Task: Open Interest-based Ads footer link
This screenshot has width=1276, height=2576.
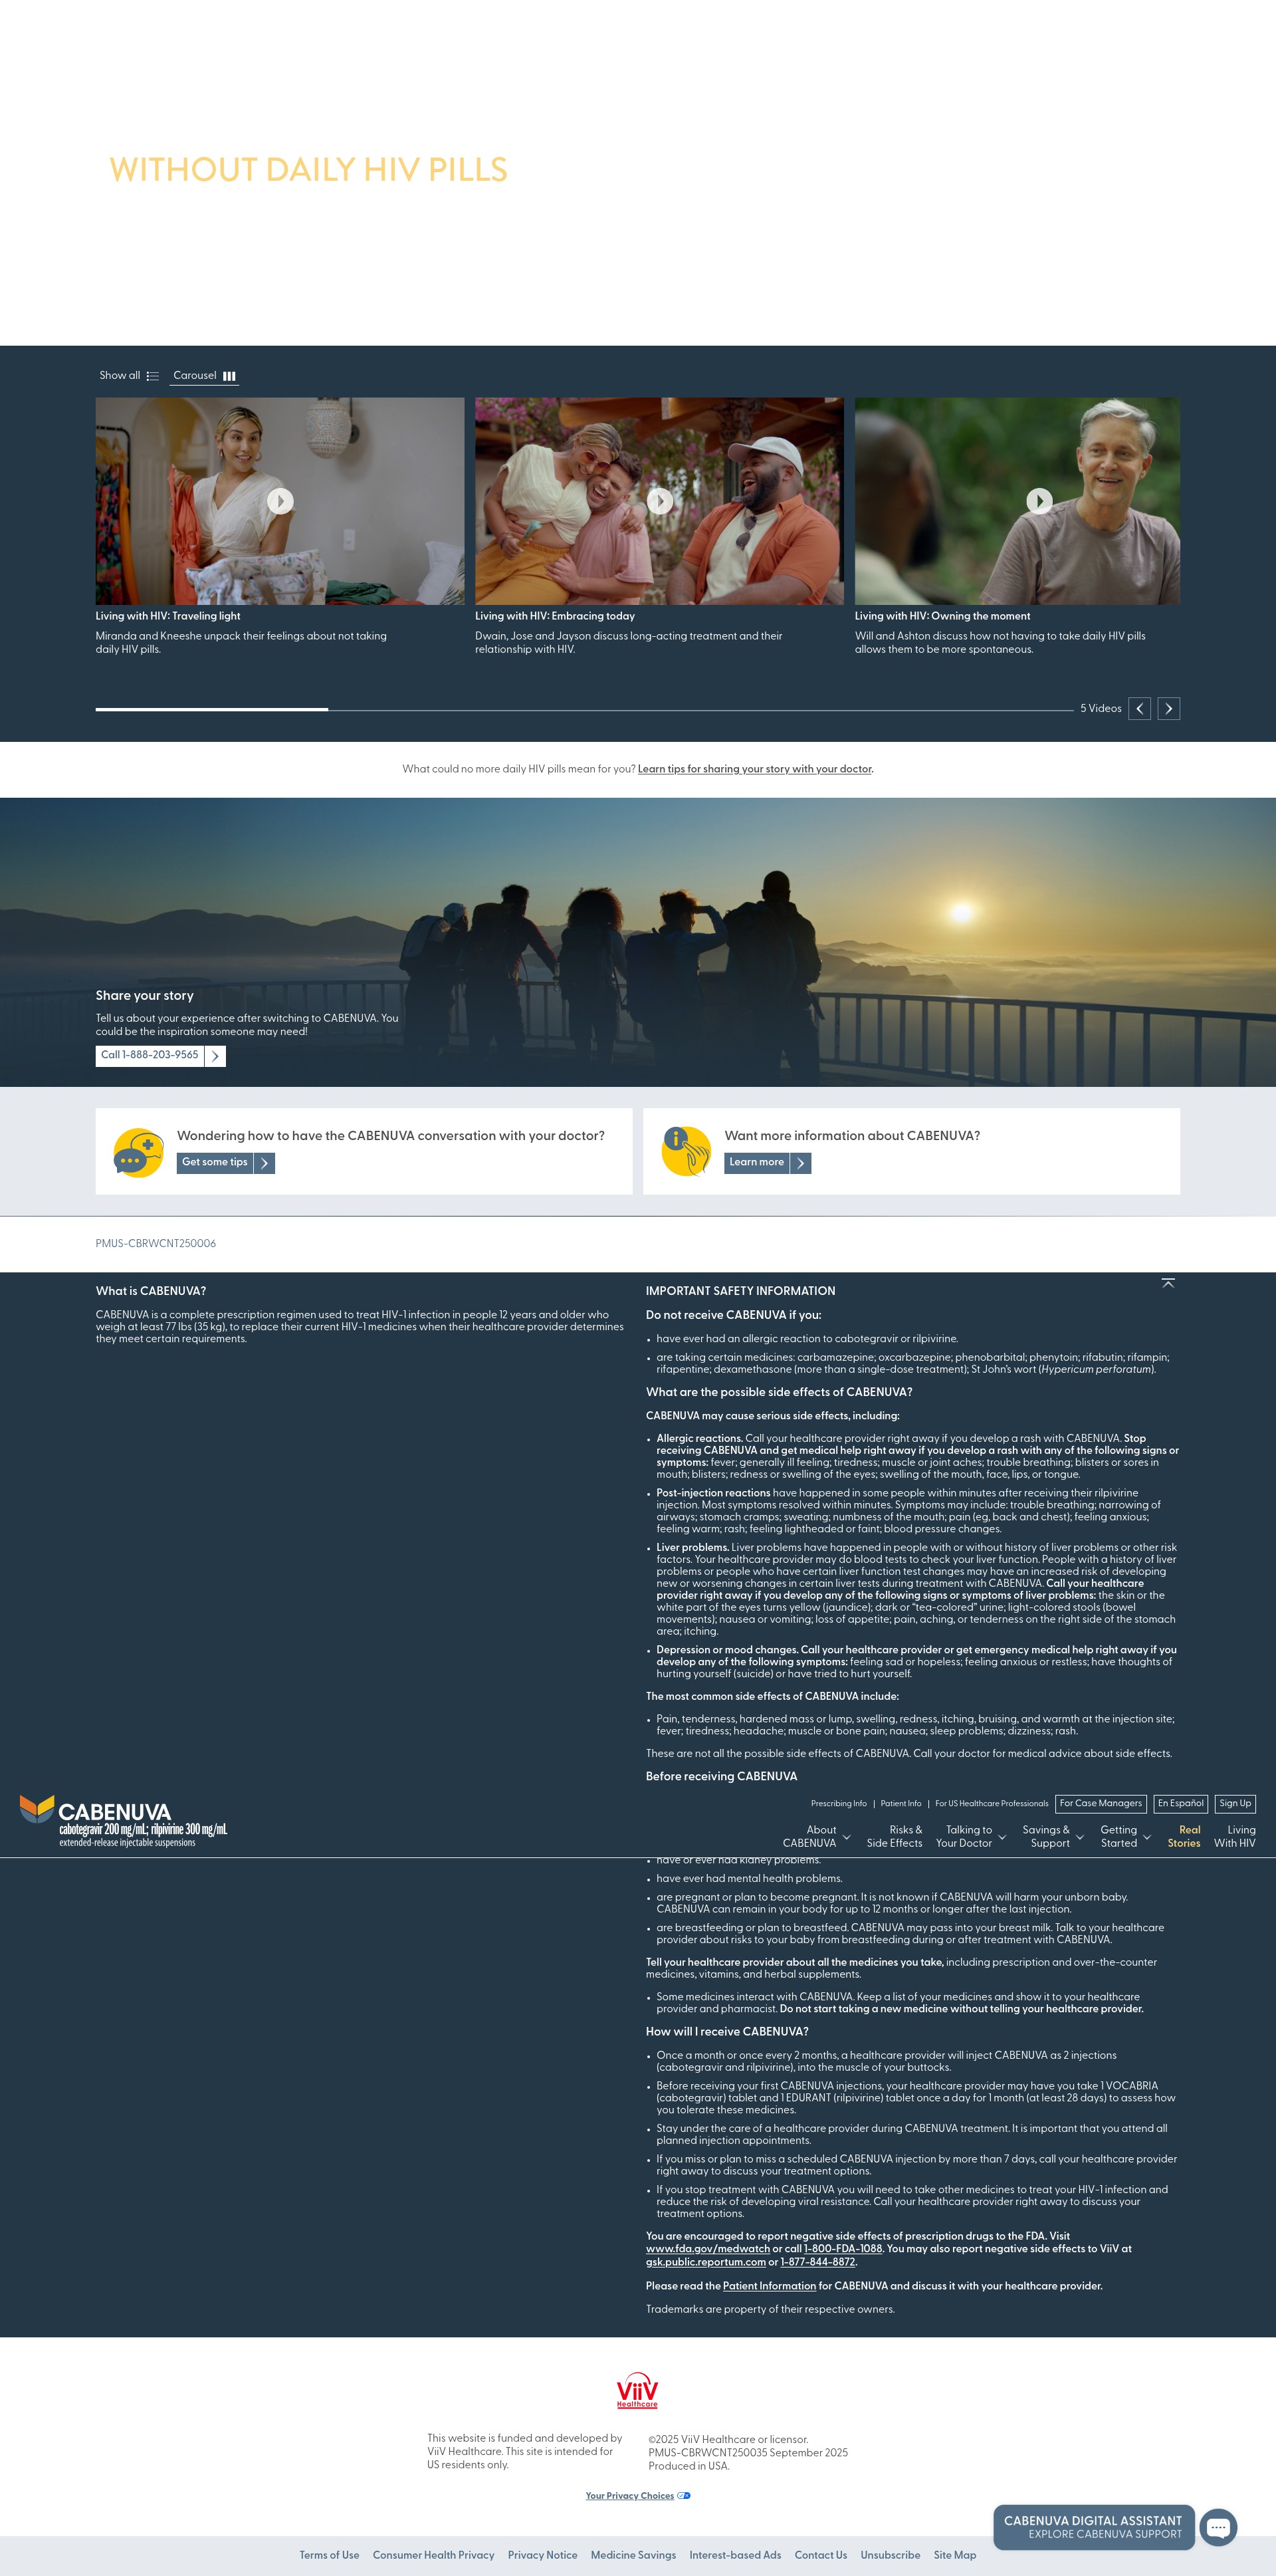Action: pos(735,2555)
